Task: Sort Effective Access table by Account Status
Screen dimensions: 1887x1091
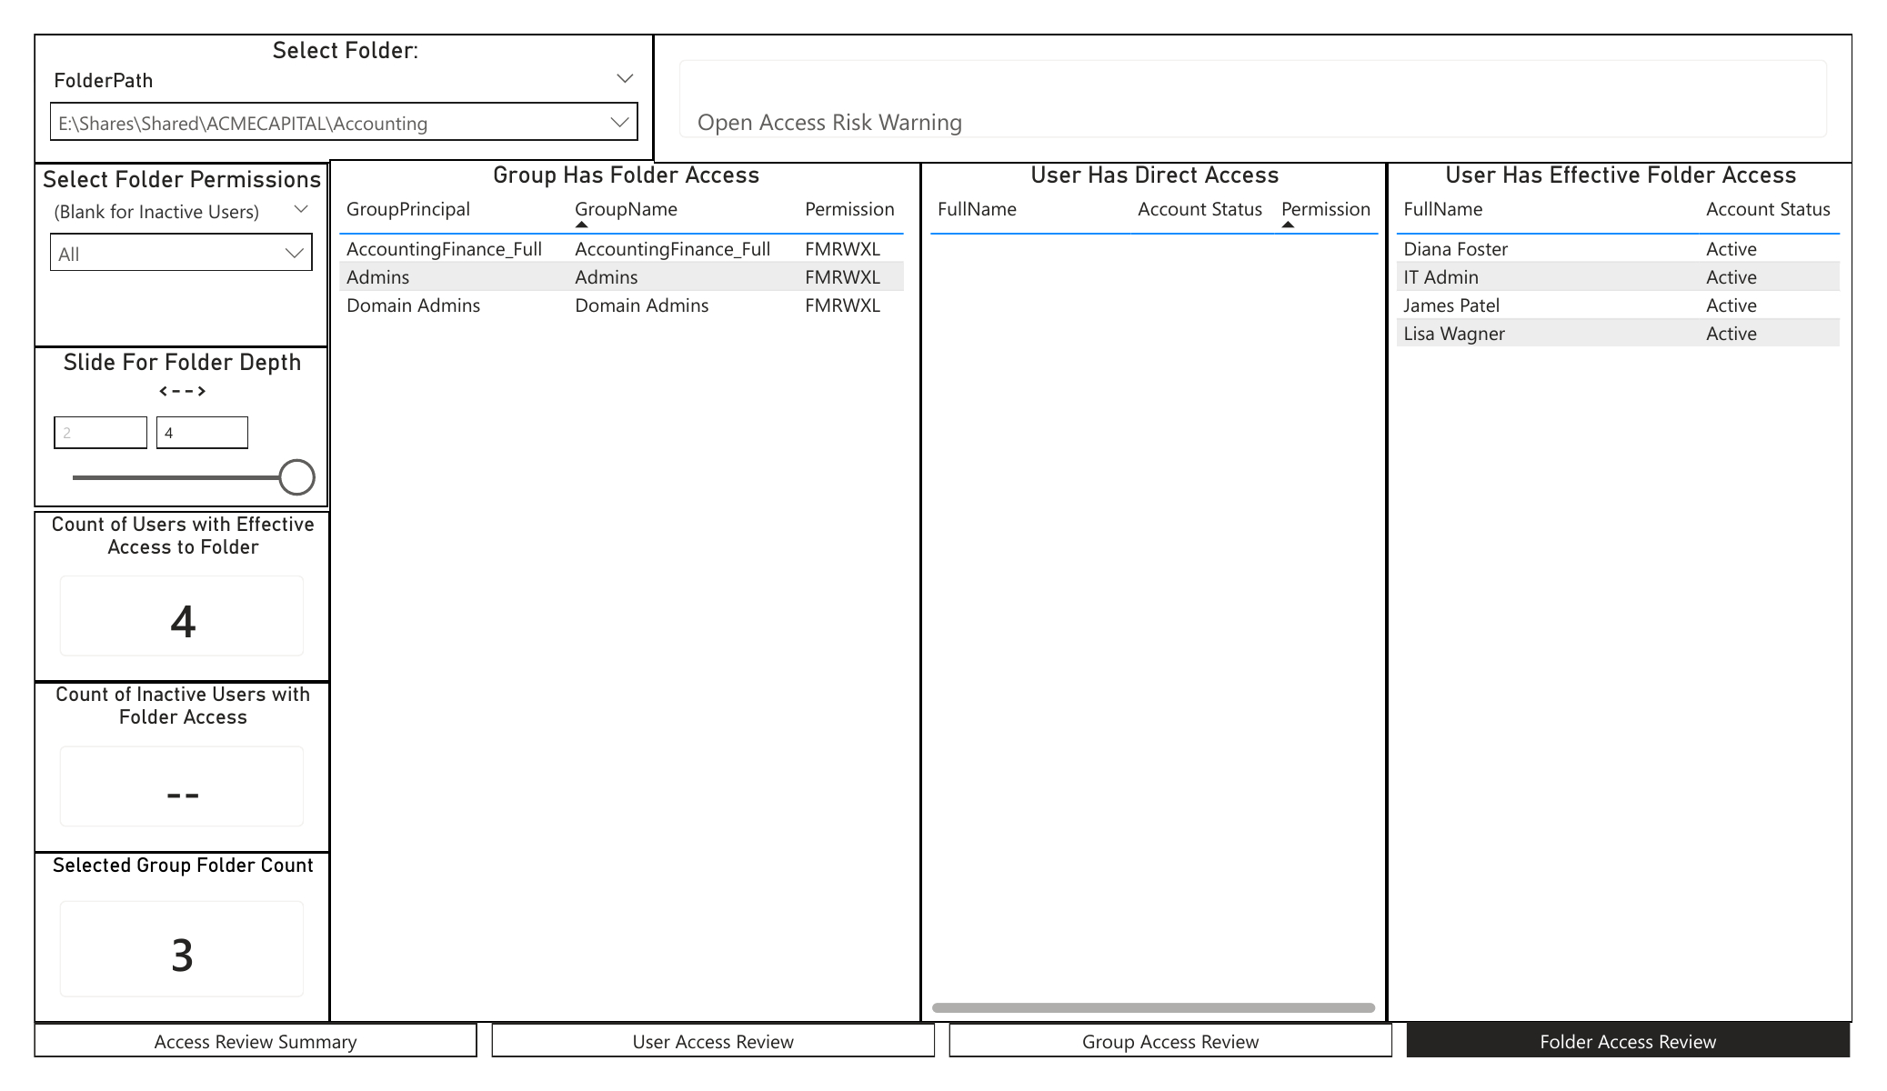Action: (x=1768, y=209)
